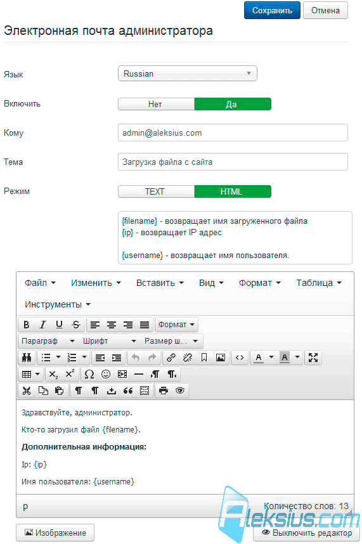Open the Параграф block format dropdown
This screenshot has width=362, height=544.
(48, 341)
